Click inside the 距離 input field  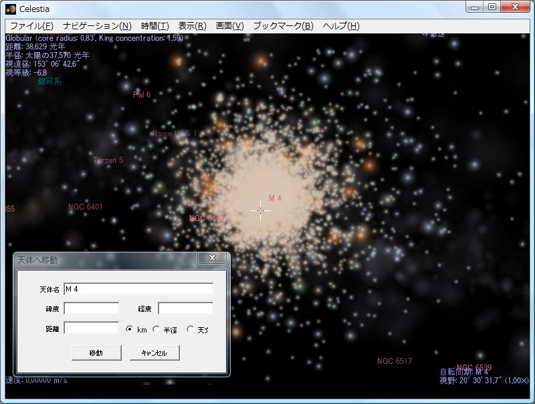[x=91, y=328]
